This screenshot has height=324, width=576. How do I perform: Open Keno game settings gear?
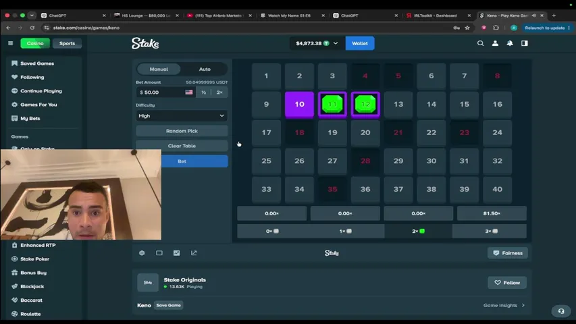pos(142,252)
